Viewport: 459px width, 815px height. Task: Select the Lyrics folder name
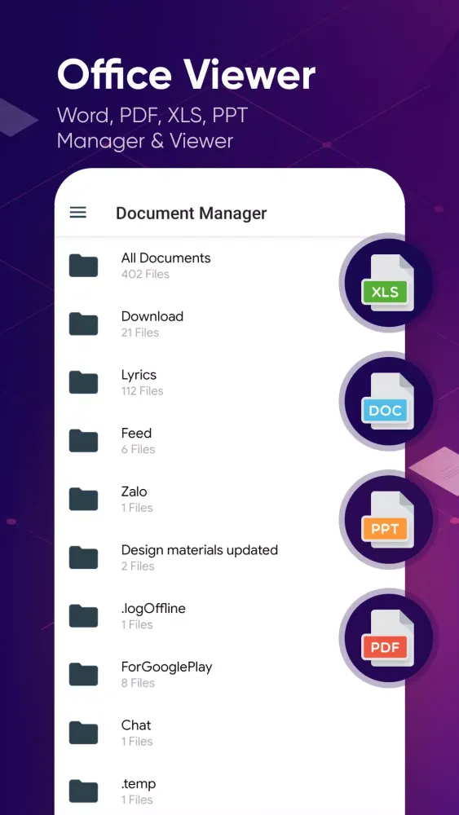click(x=139, y=375)
